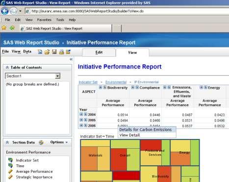Open the Options dropdown menu
This screenshot has width=229, height=182.
(x=59, y=142)
